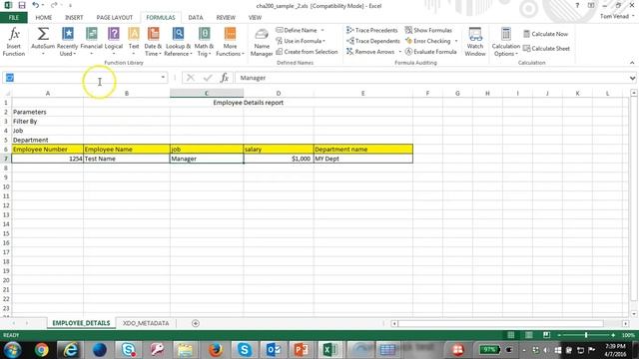
Task: Click the Insert Function icon
Action: pyautogui.click(x=14, y=42)
